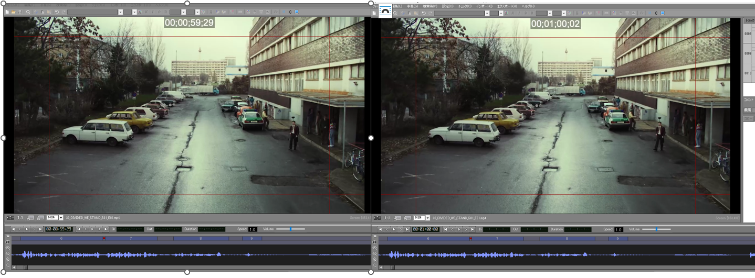Play video in left window transport
The height and width of the screenshot is (278, 755).
point(27,229)
